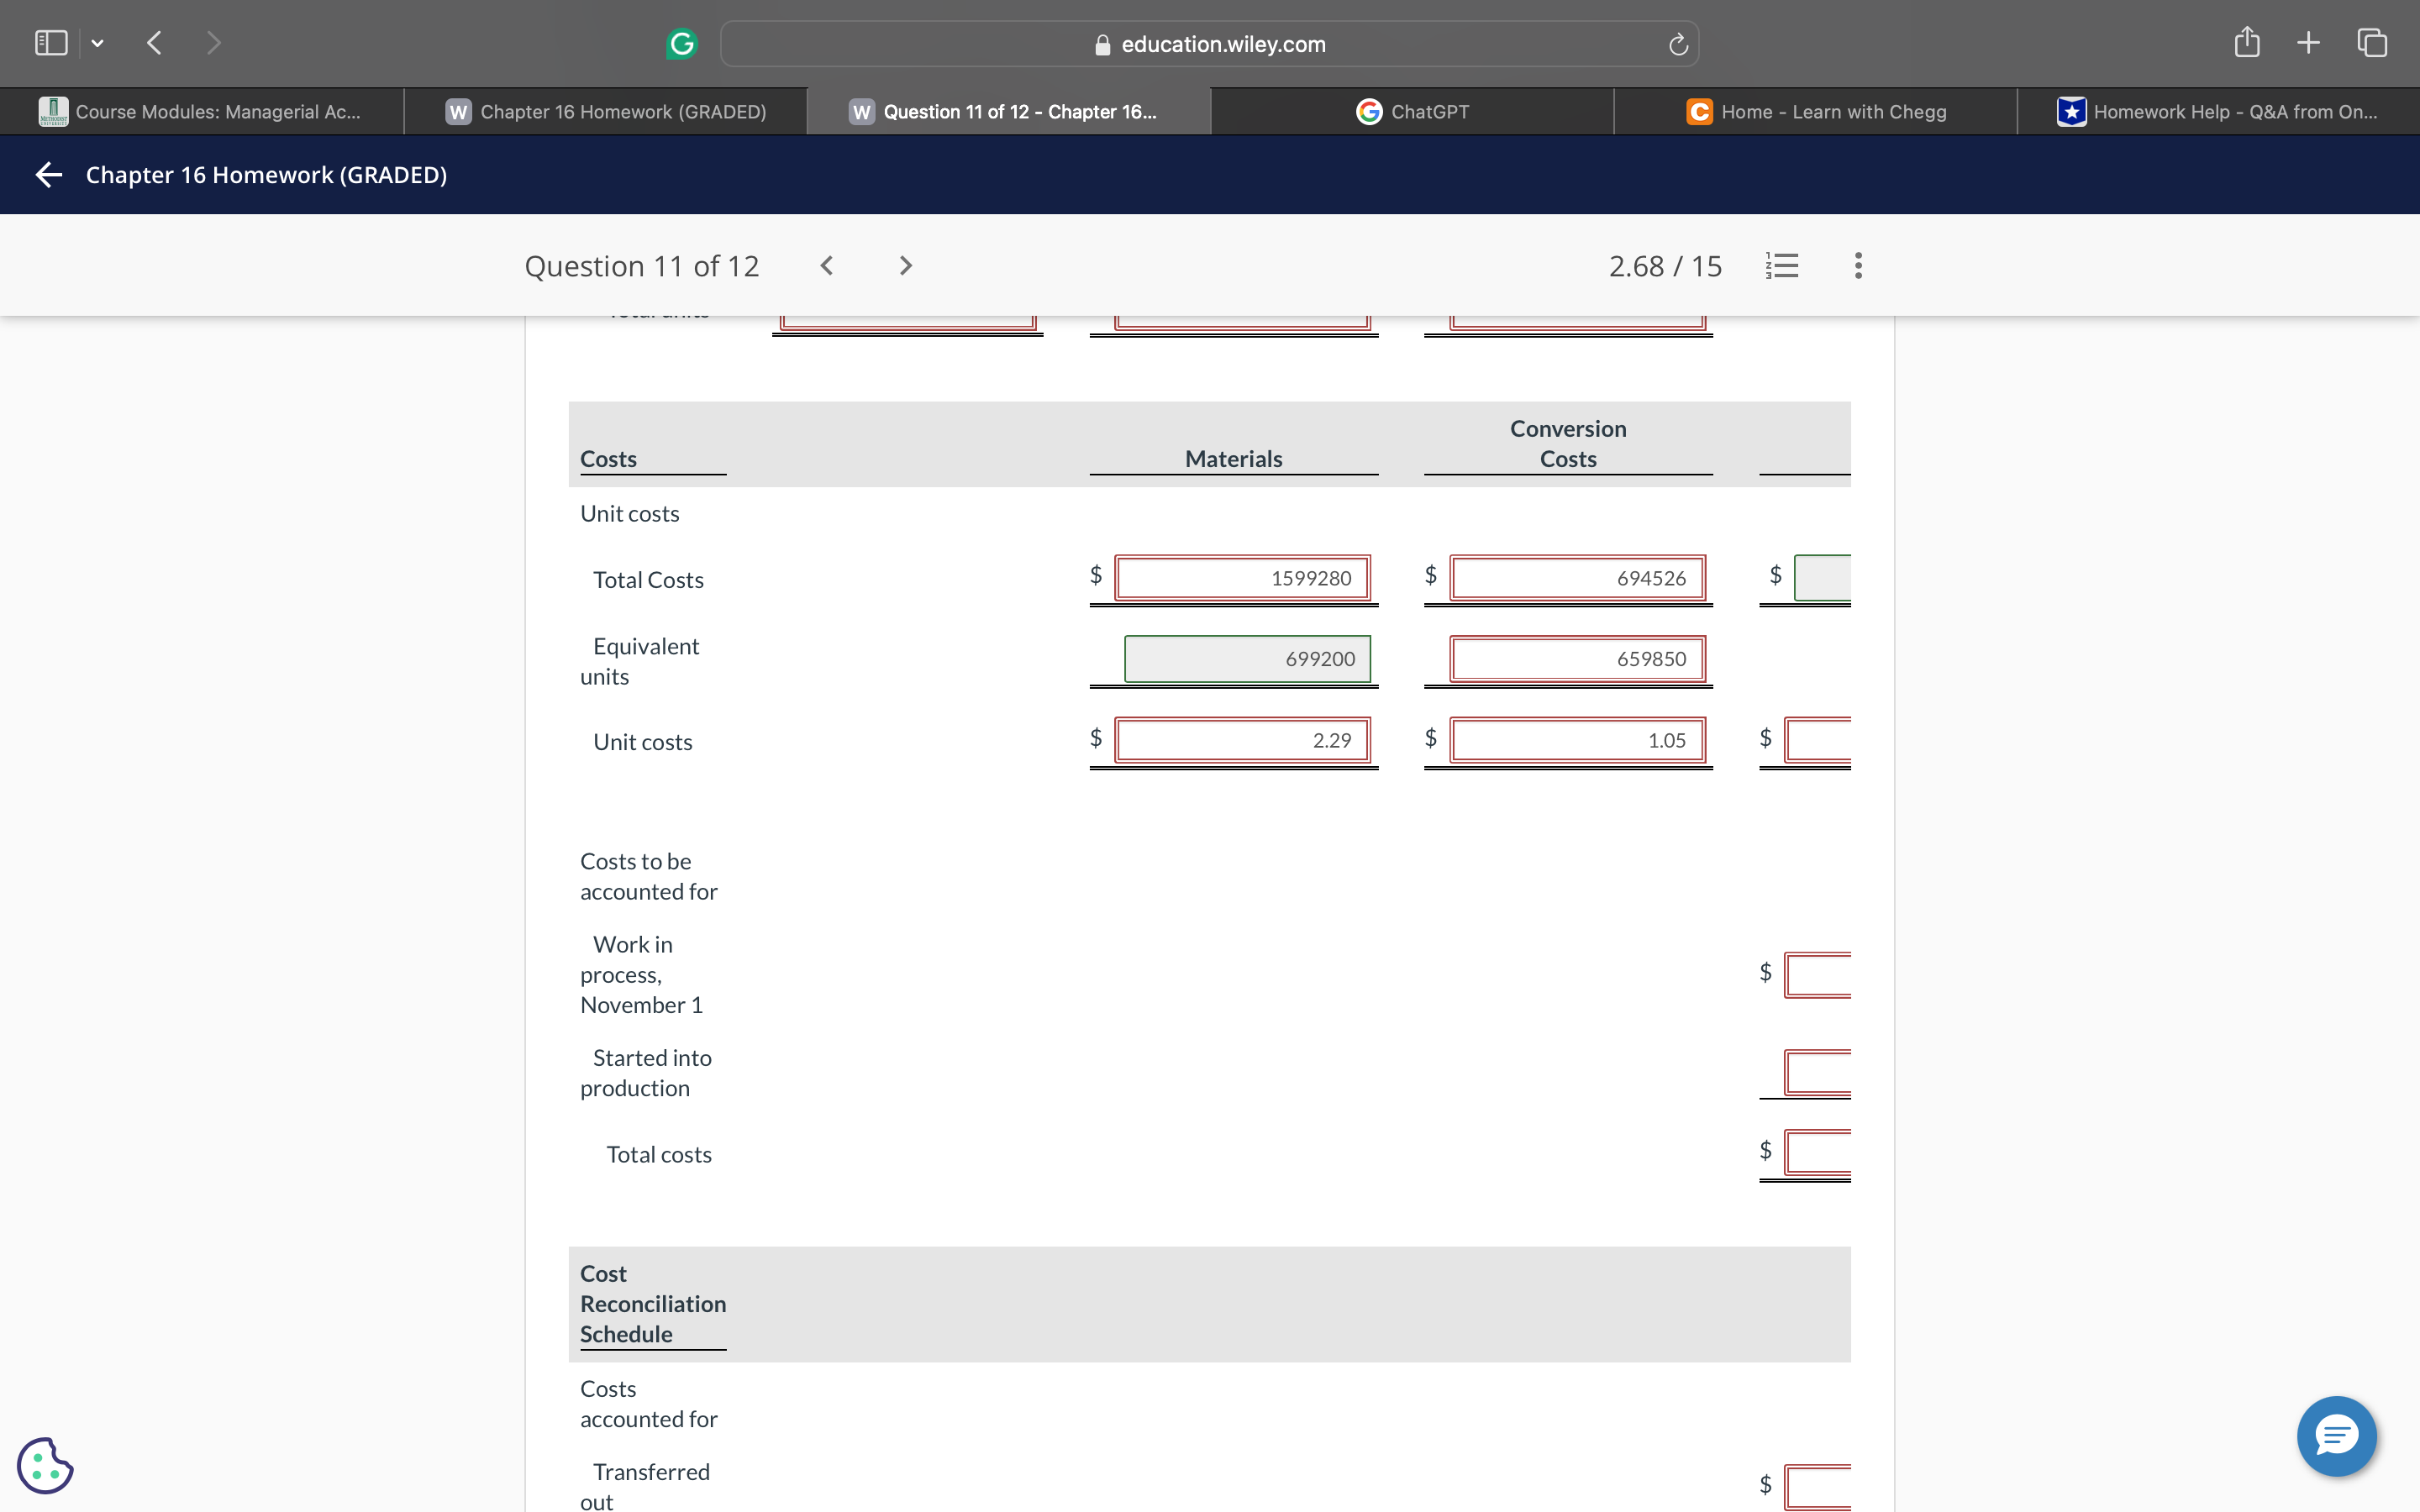Open a new tab with plus icon

[x=2308, y=42]
